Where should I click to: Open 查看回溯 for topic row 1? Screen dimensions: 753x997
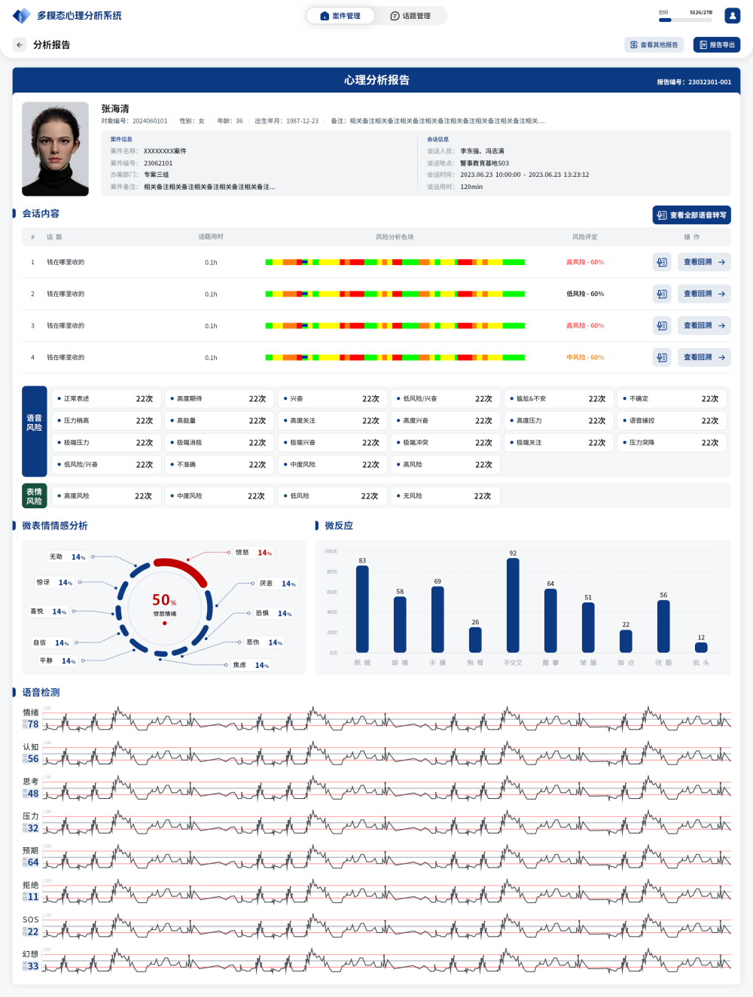tap(703, 263)
